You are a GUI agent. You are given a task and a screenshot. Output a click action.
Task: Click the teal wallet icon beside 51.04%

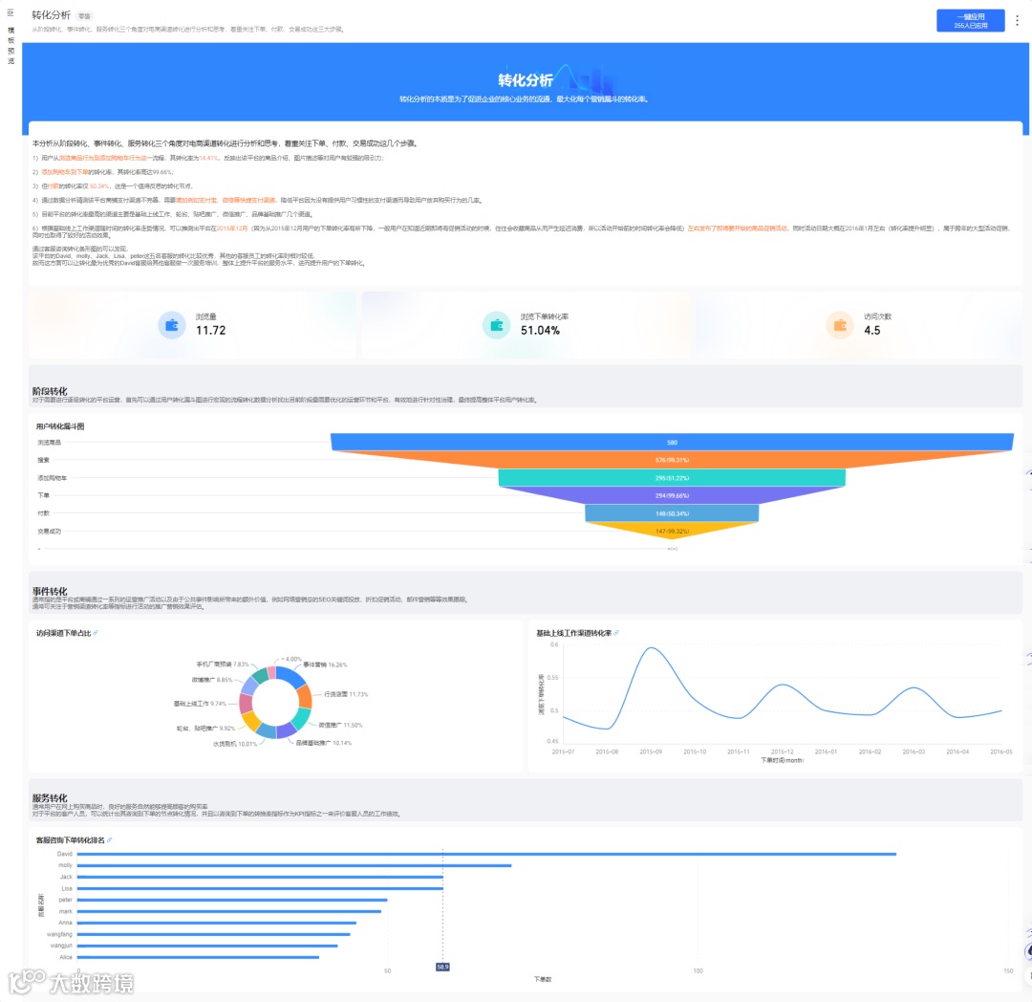pos(496,325)
